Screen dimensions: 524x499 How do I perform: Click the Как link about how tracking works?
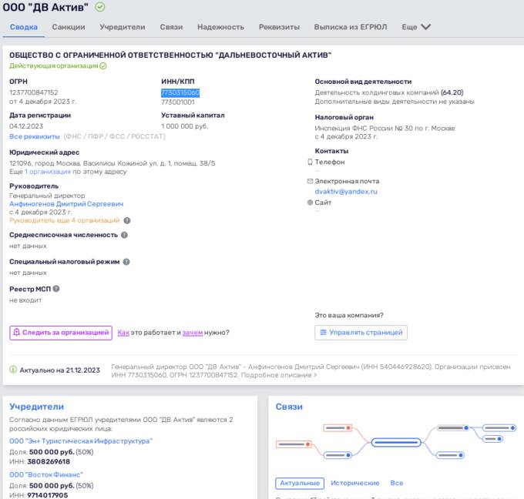123,333
